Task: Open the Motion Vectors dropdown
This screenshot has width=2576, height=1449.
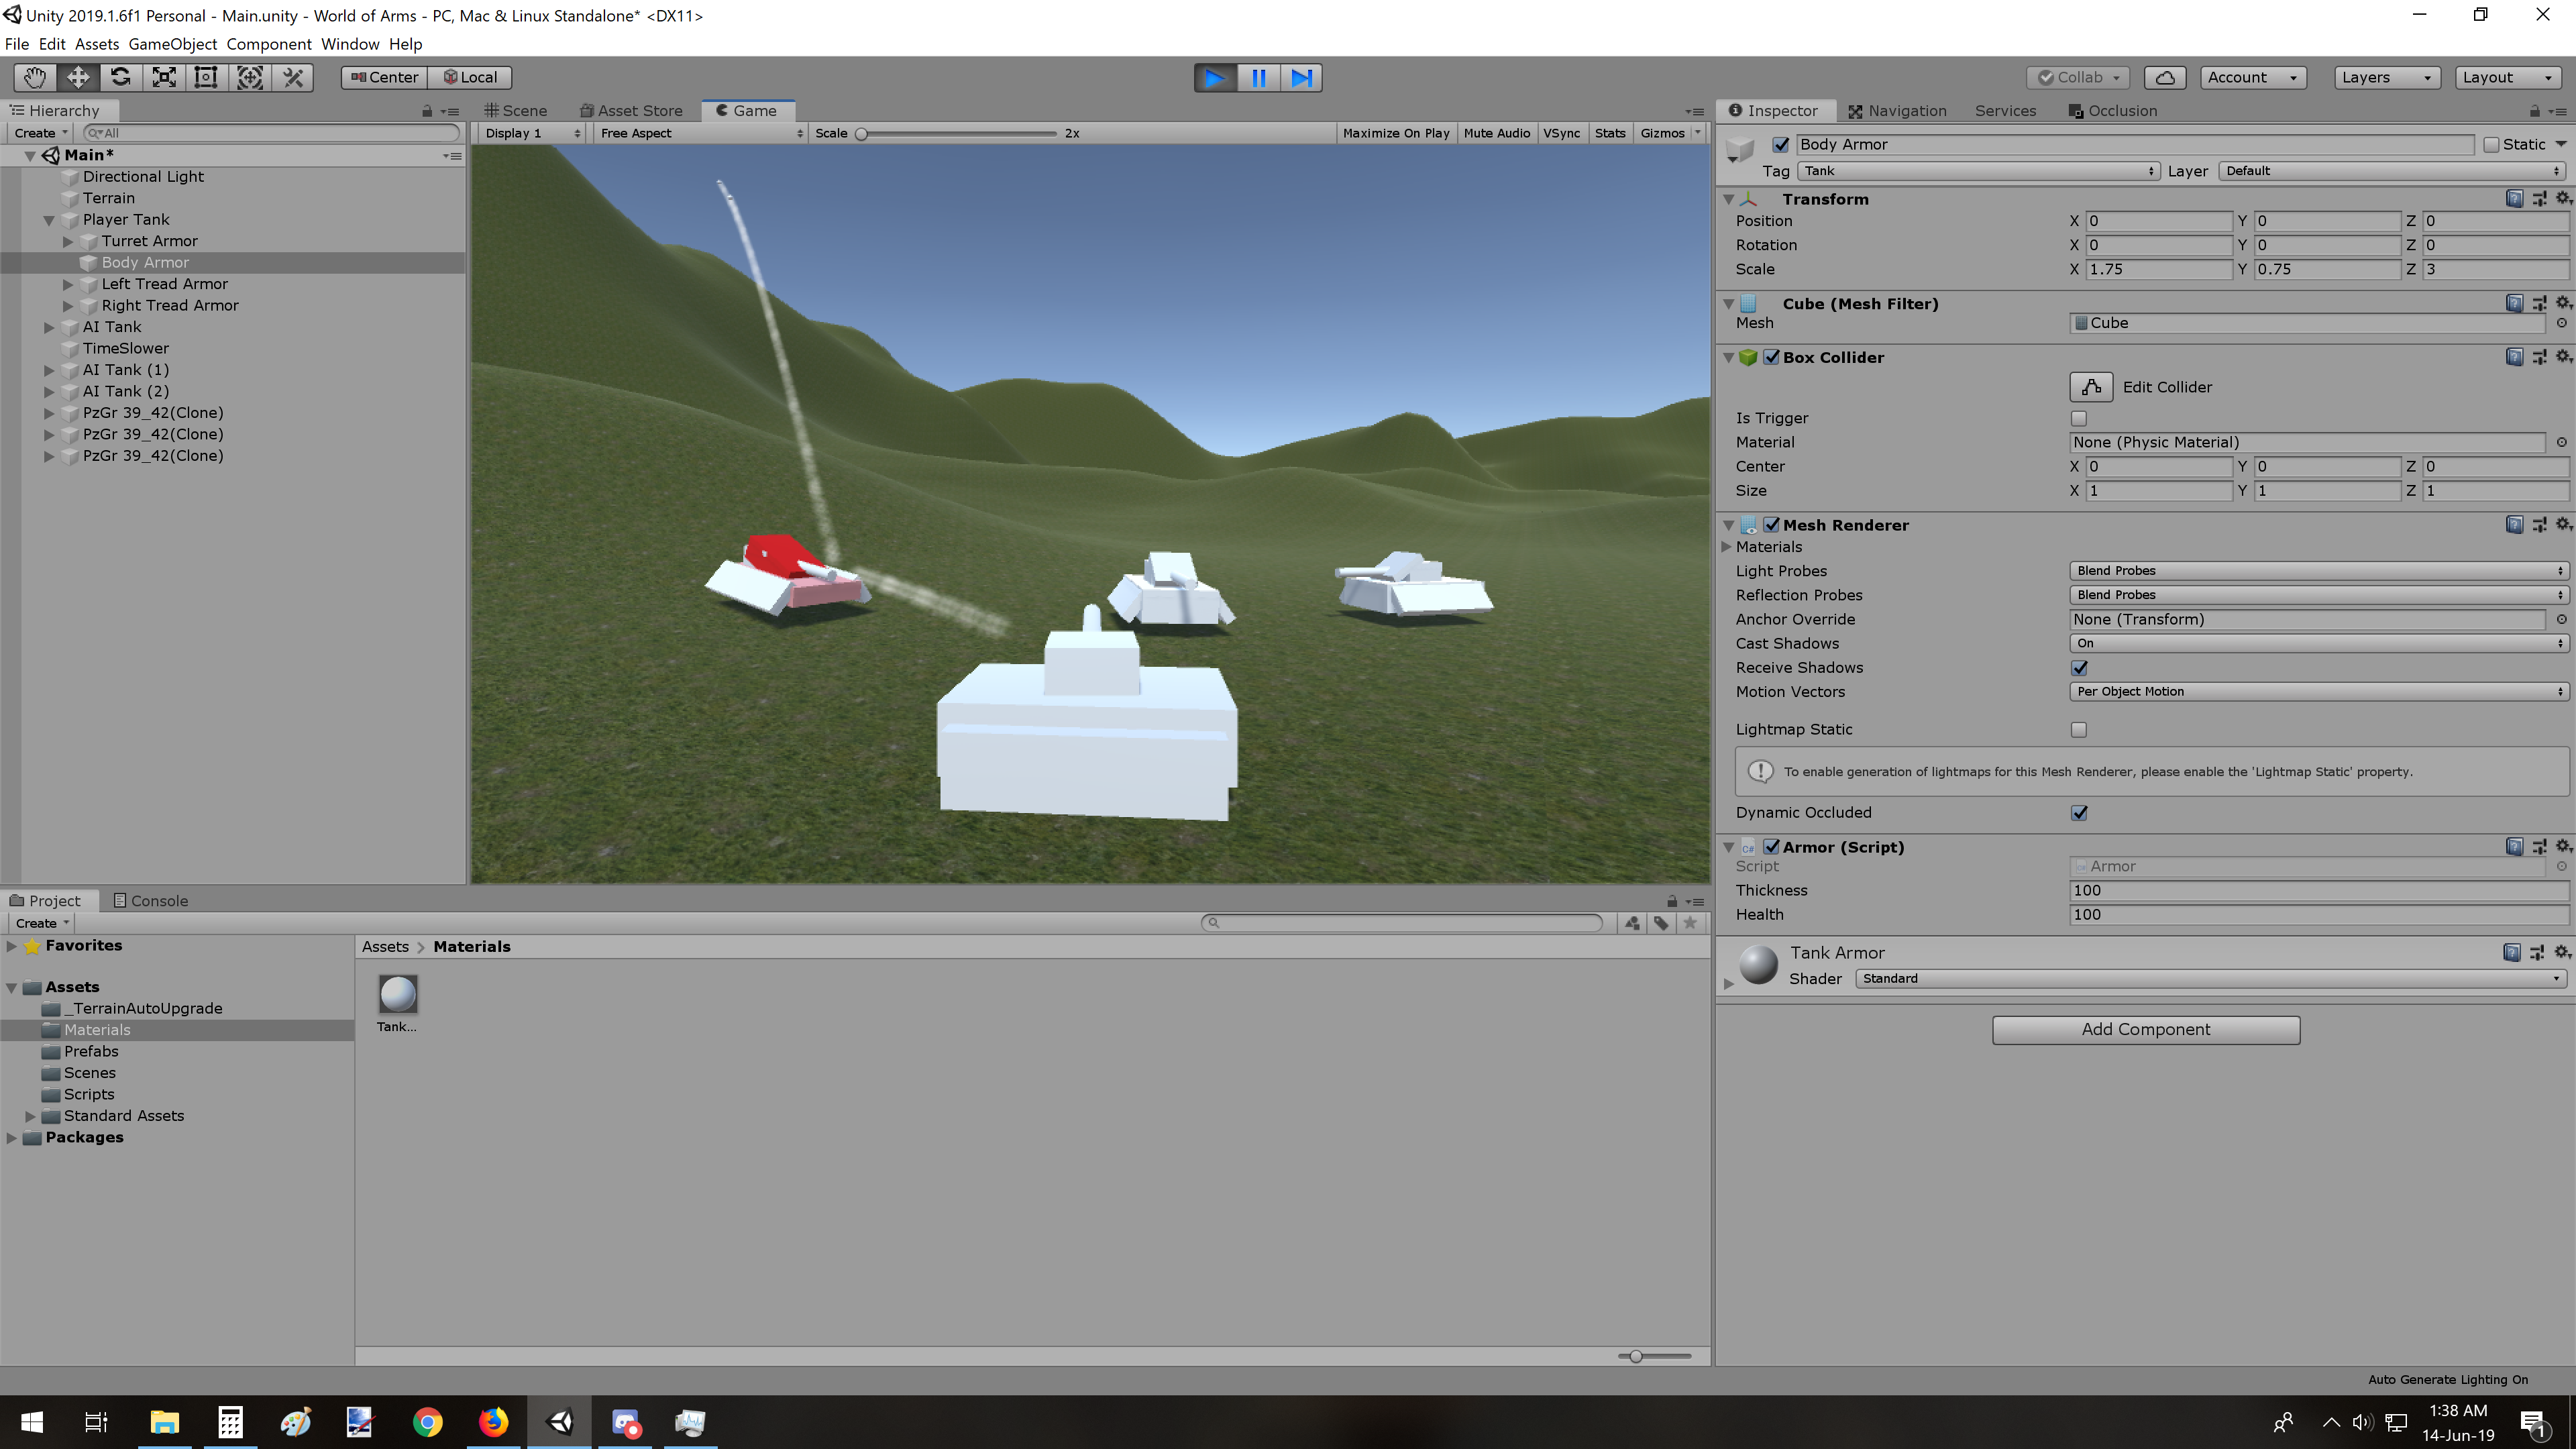Action: 2319,691
